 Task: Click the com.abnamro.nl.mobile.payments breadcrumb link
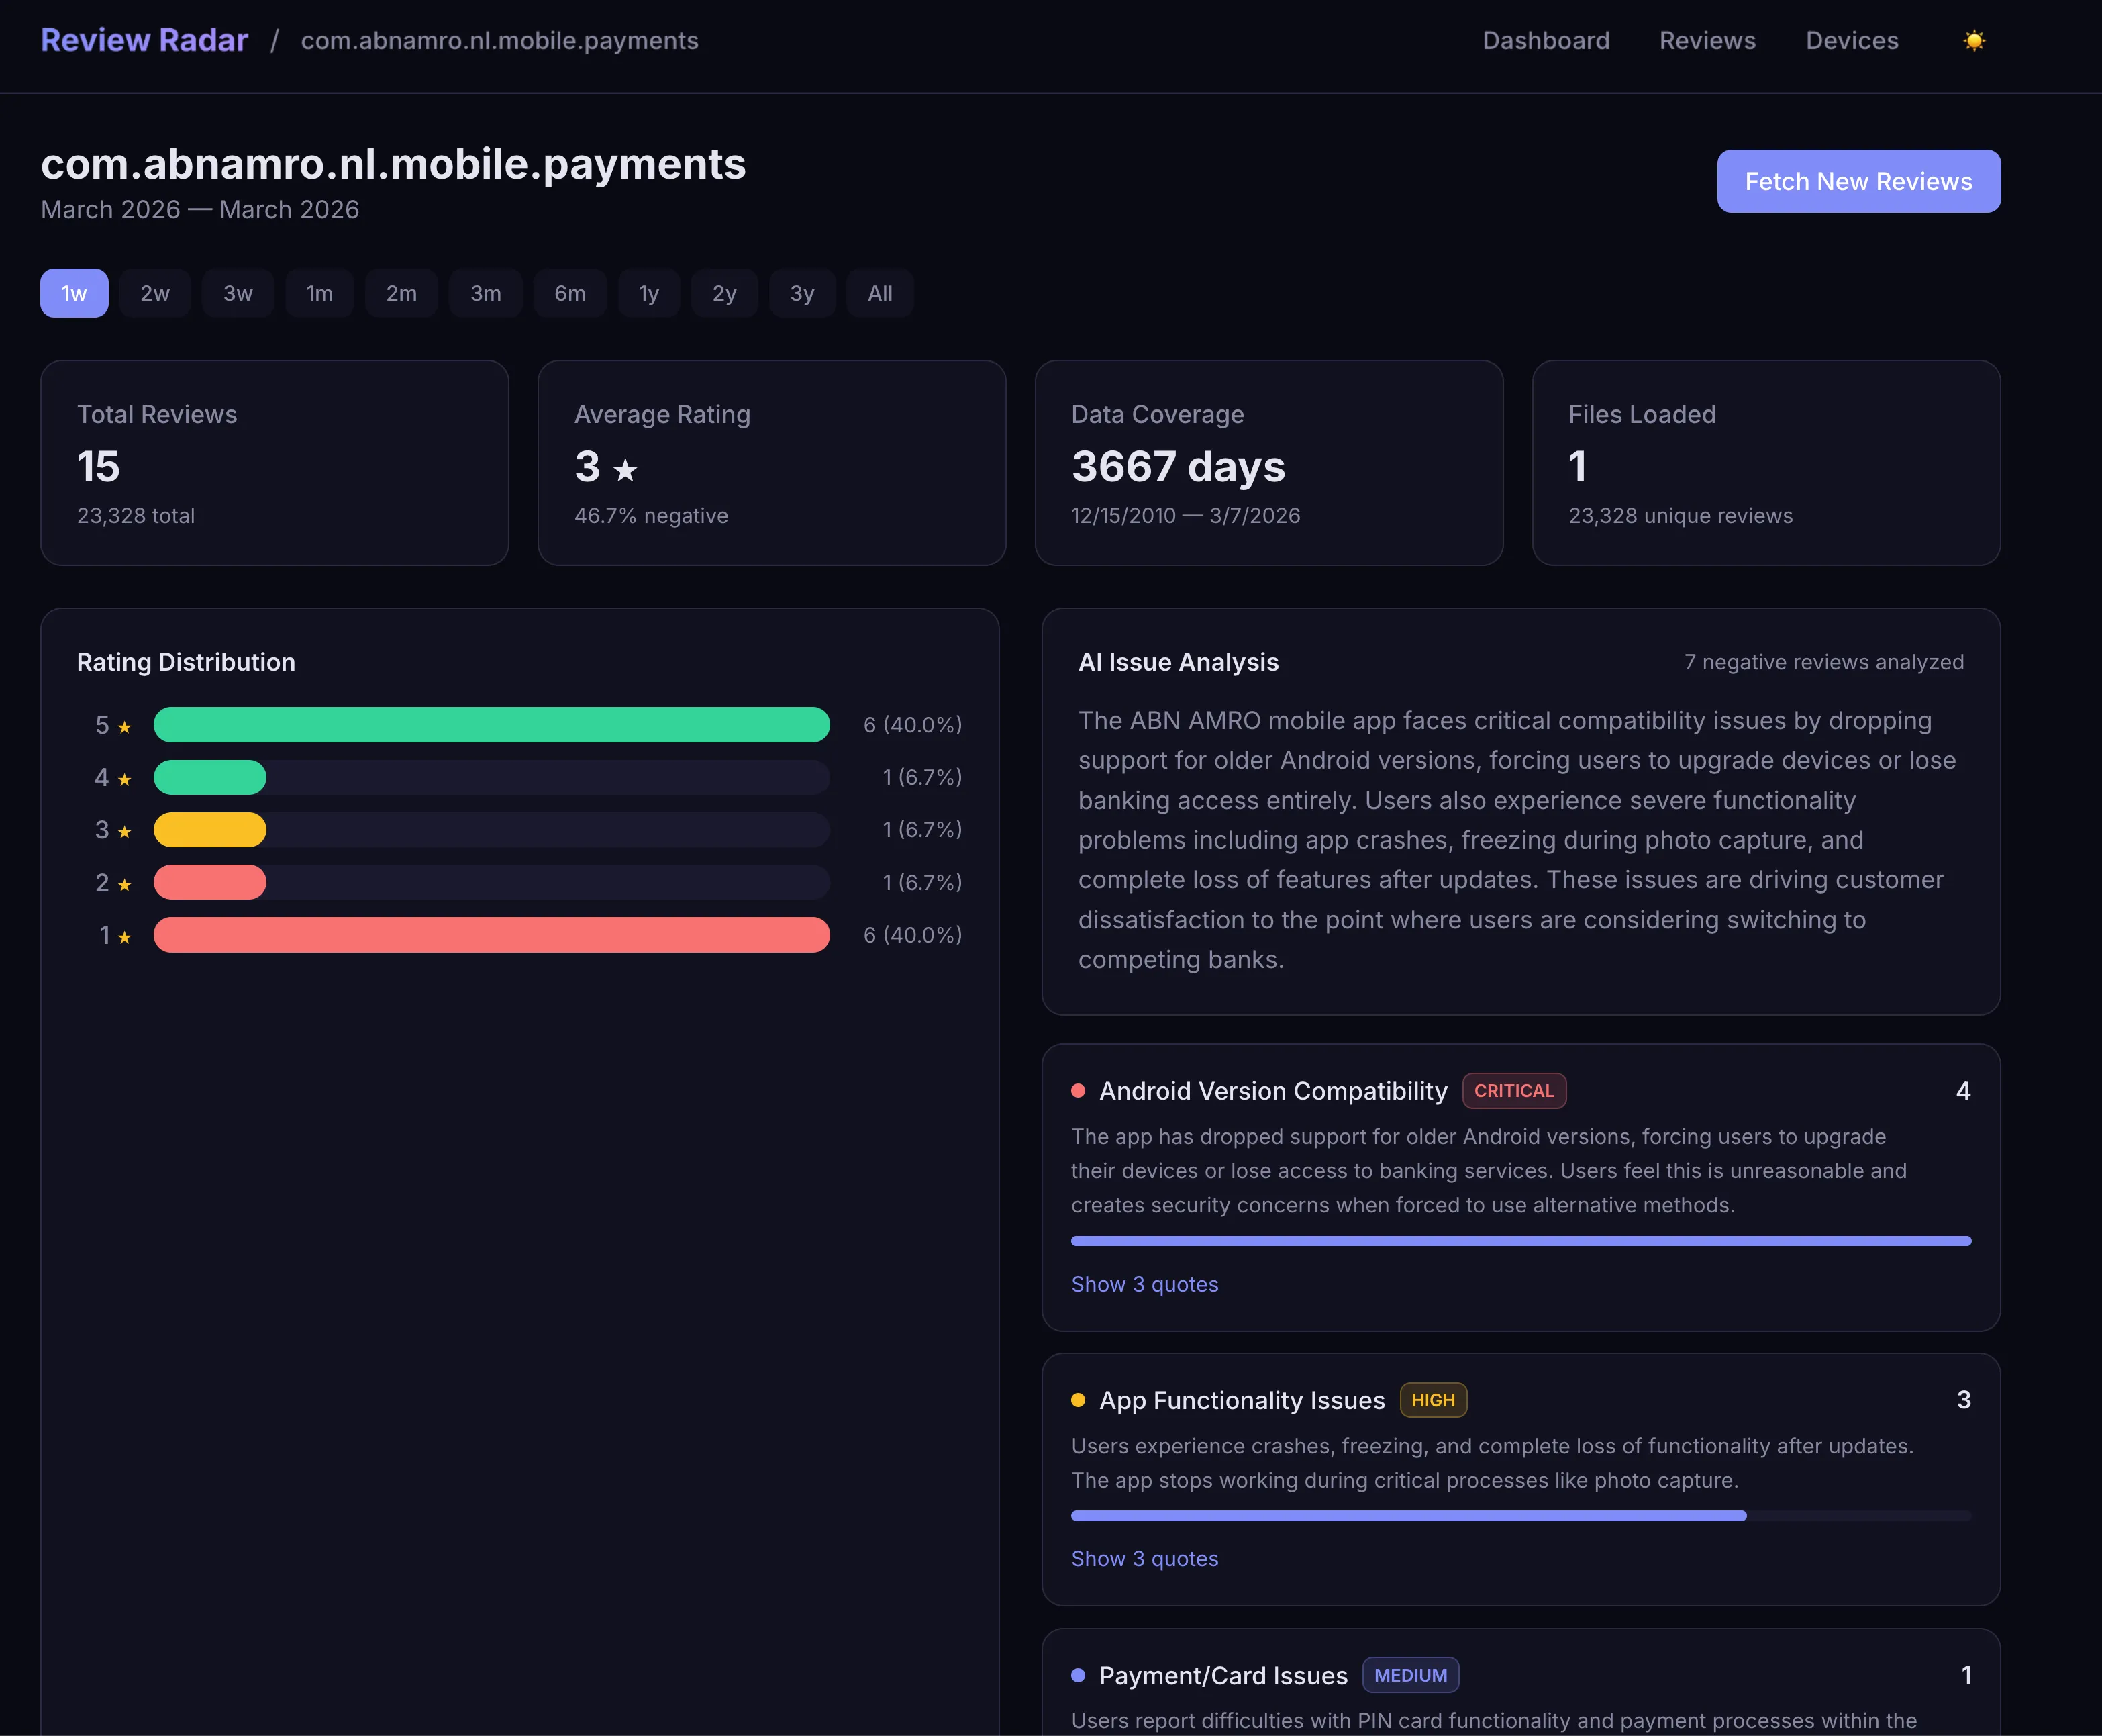coord(499,40)
